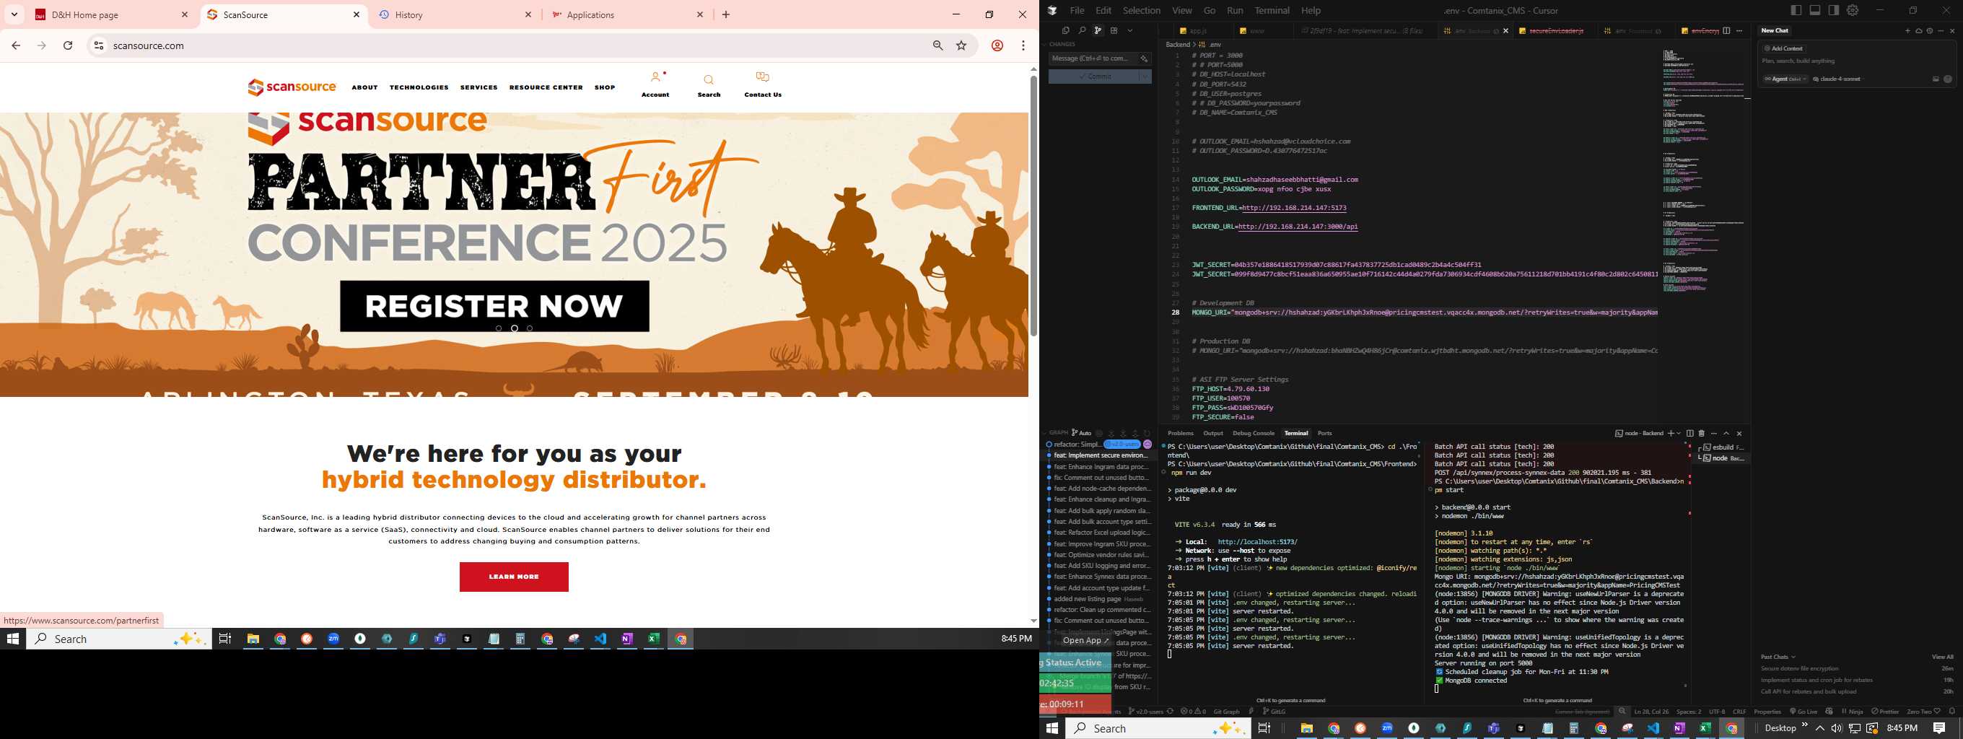Bookmark this page with the star icon
Image resolution: width=1963 pixels, height=739 pixels.
(962, 45)
